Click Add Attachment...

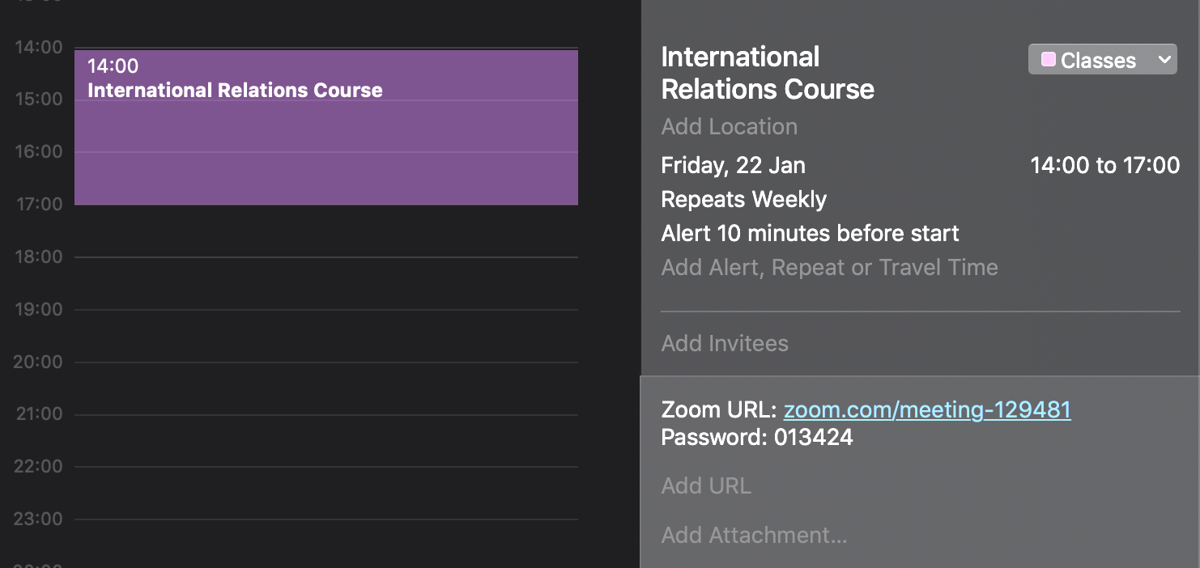coord(754,536)
